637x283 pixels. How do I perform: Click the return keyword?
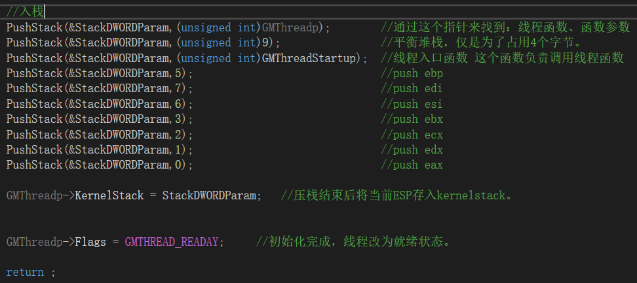25,272
